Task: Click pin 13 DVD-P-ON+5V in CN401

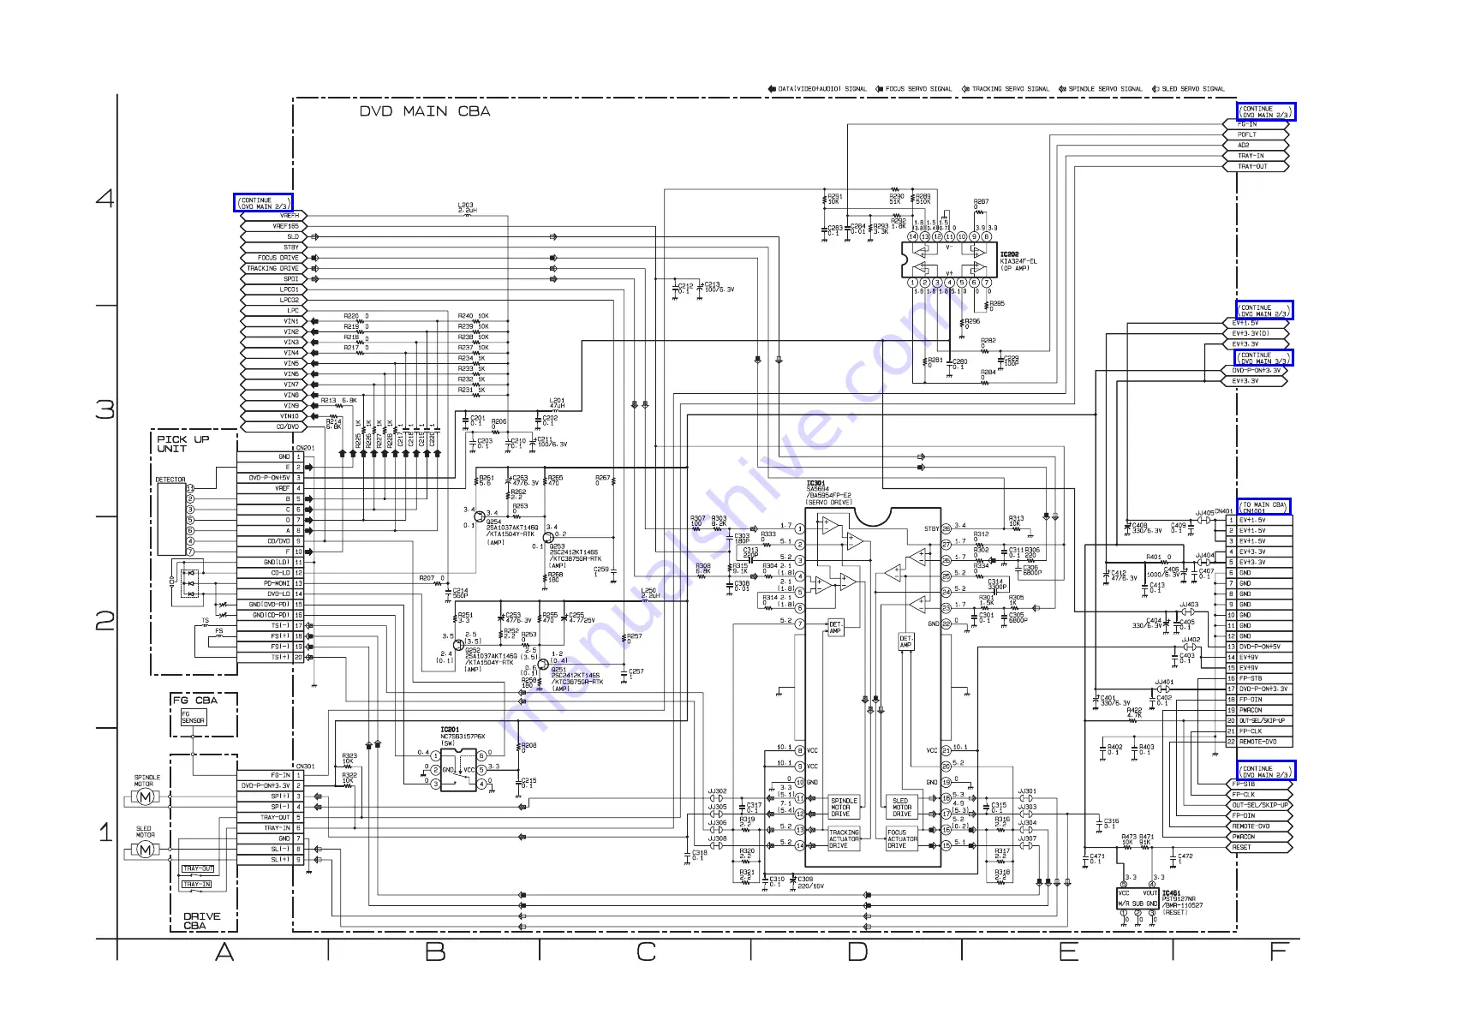Action: coord(1259,647)
